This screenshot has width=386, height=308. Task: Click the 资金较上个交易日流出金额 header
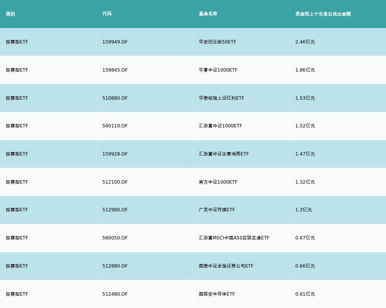(x=323, y=14)
